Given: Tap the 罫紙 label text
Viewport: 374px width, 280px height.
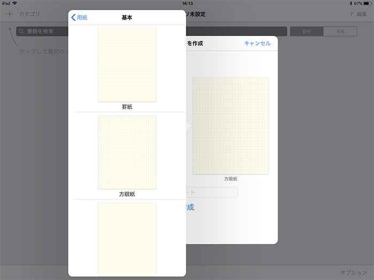Looking at the screenshot, I should click(127, 107).
